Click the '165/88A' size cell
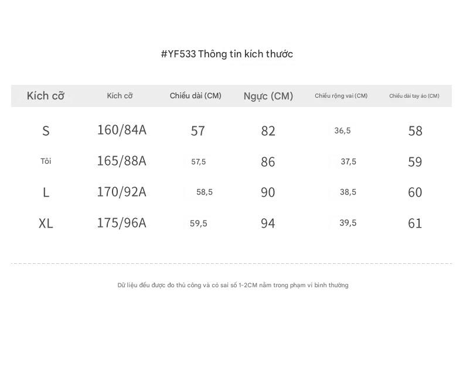 122,161
